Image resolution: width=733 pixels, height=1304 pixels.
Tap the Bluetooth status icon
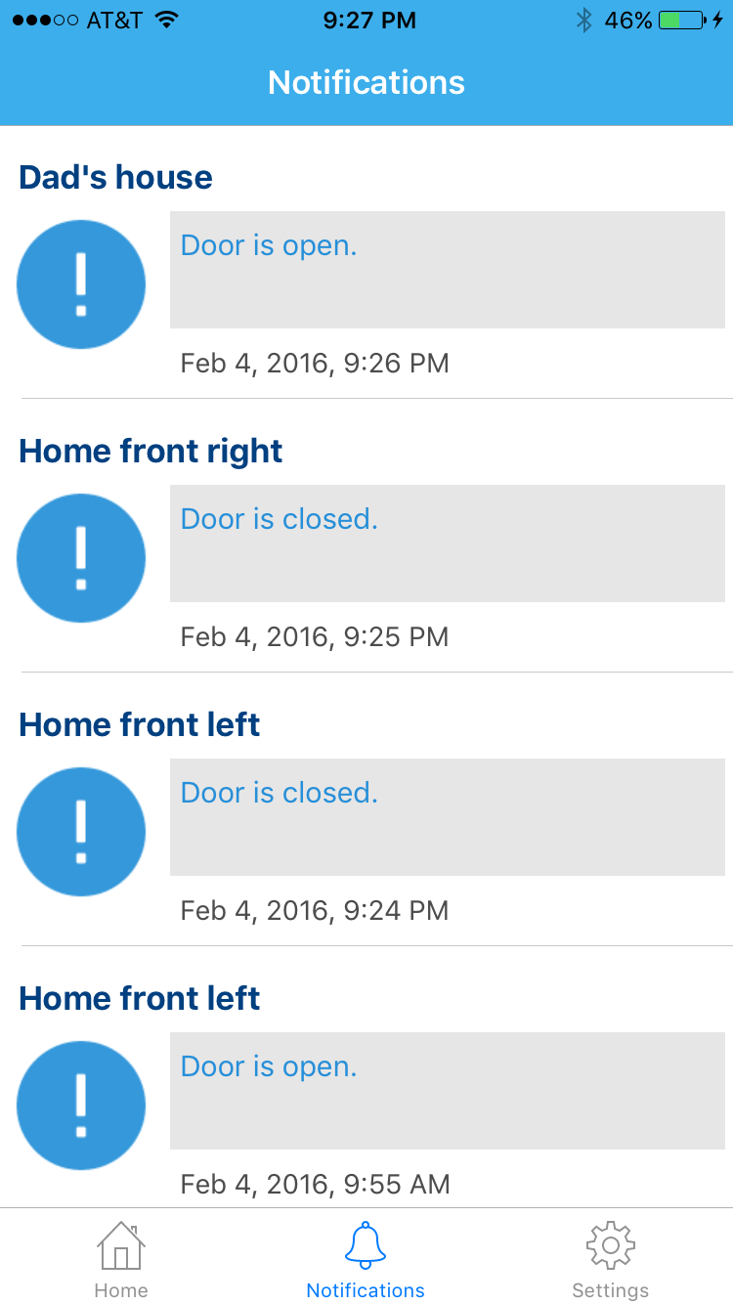584,20
